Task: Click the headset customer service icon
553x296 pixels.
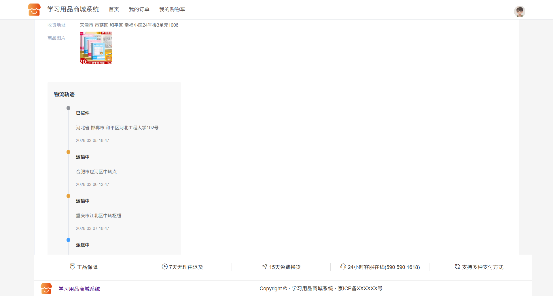Action: click(343, 267)
